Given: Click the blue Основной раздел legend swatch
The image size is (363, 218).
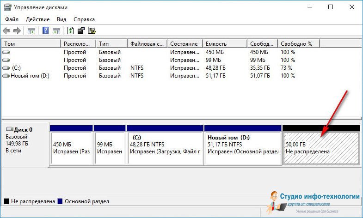Looking at the screenshot, I should pos(59,202).
